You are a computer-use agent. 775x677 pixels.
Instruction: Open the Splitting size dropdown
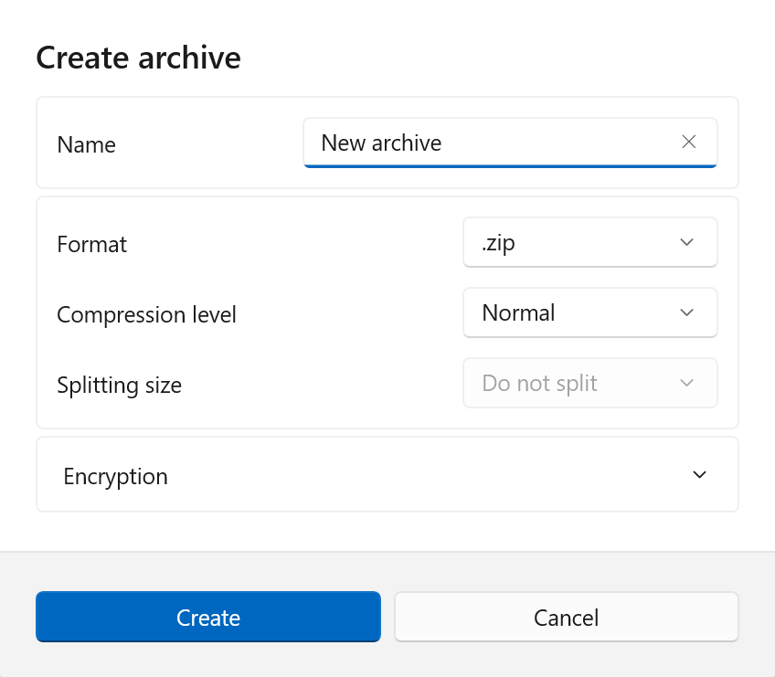coord(589,383)
